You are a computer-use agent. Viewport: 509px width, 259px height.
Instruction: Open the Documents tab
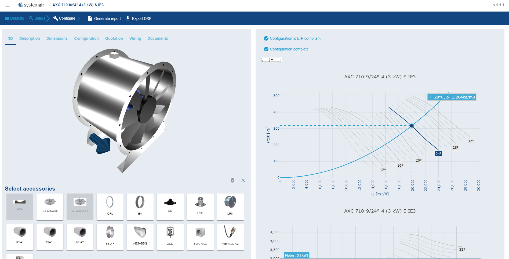pos(158,38)
